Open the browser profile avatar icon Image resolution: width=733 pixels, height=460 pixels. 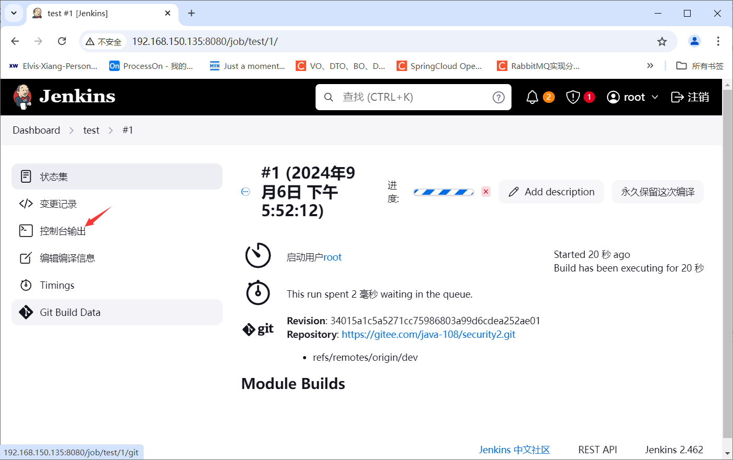pos(694,41)
